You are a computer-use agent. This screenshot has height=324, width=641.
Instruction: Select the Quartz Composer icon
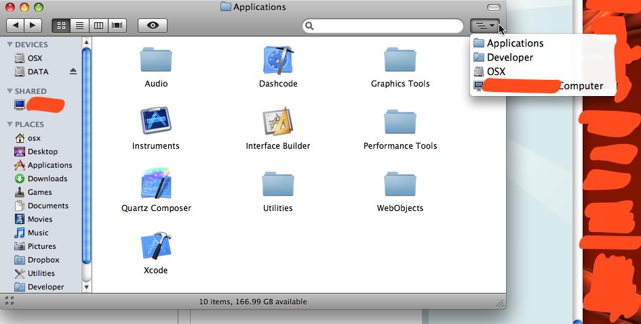click(156, 183)
